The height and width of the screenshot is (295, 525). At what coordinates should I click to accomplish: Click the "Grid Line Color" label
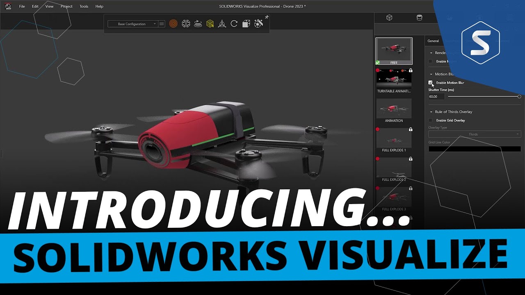click(439, 142)
